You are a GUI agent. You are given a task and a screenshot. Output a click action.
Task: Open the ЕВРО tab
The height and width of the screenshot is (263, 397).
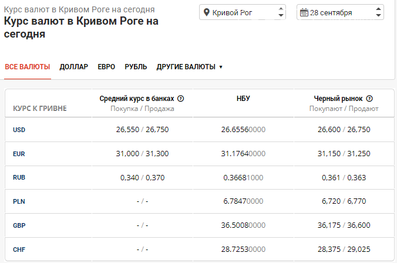point(106,67)
